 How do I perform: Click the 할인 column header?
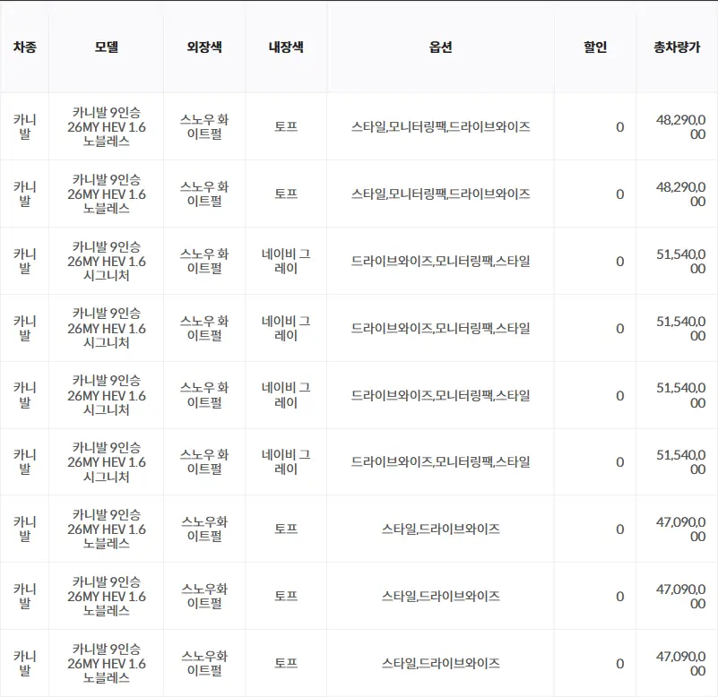click(595, 47)
